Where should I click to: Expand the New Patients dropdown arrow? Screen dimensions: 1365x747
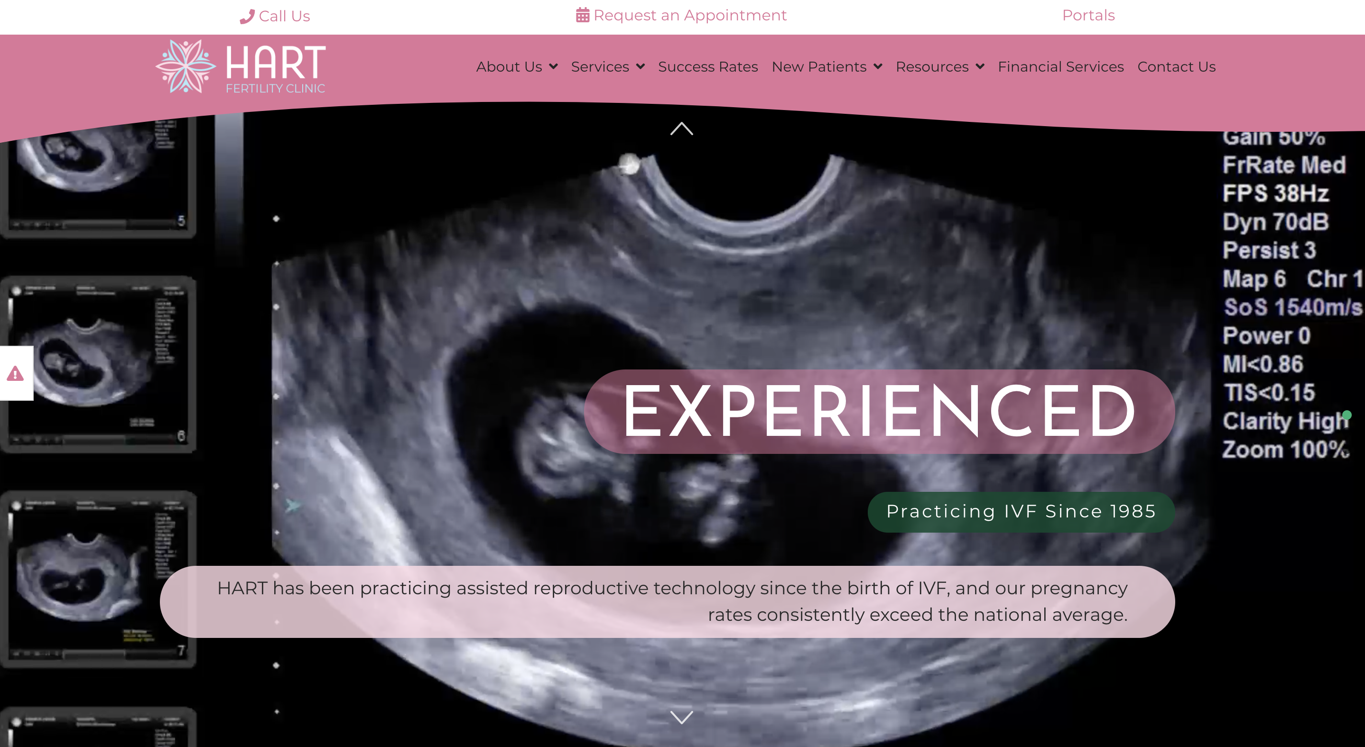point(878,67)
